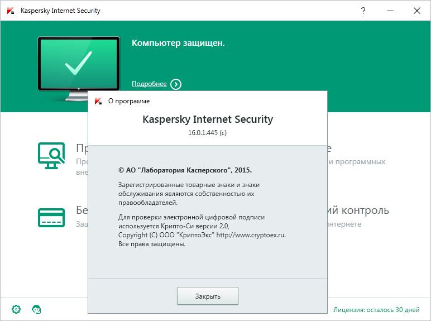Open the Settings gear icon

[16, 309]
